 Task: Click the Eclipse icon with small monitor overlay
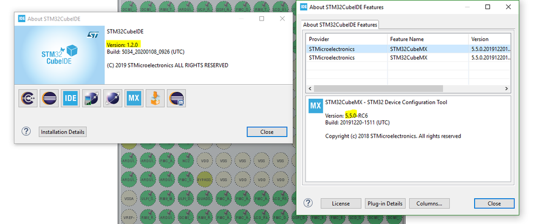[177, 98]
